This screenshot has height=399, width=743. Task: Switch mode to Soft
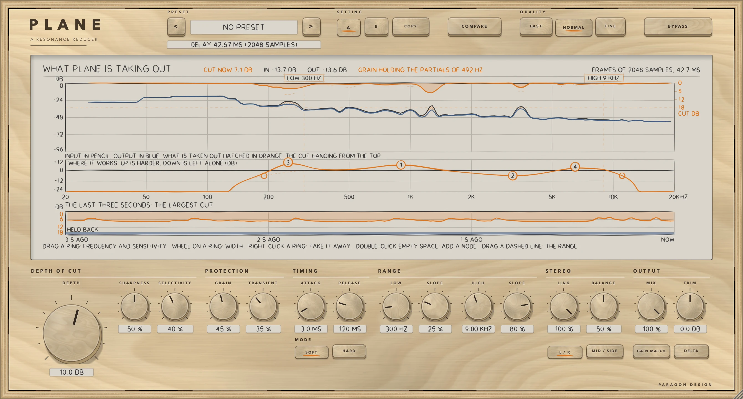[312, 352]
